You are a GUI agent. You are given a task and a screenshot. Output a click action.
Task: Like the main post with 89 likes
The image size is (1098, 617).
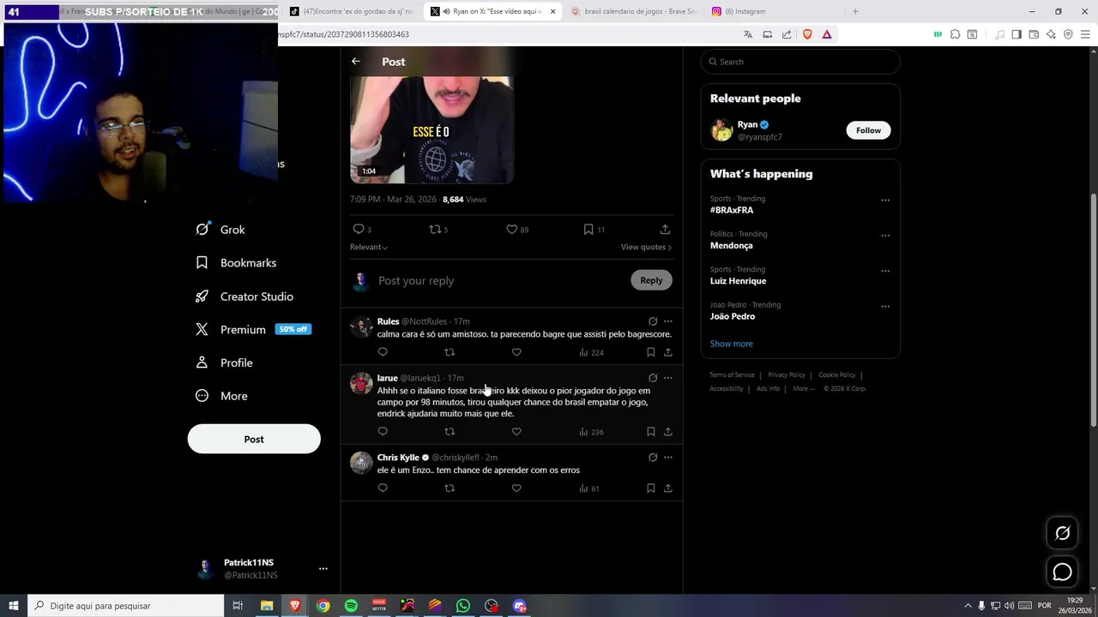tap(516, 230)
